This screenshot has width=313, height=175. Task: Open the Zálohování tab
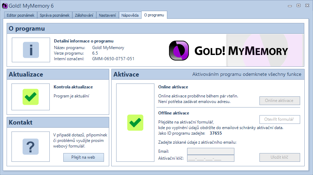pos(84,15)
